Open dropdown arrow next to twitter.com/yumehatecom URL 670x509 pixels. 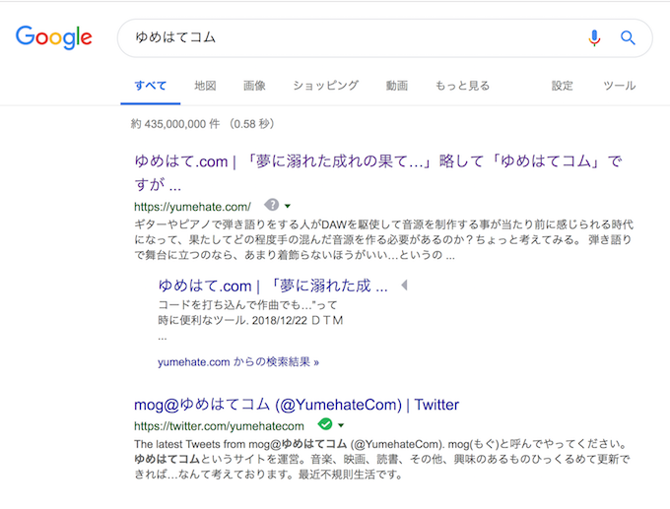pyautogui.click(x=341, y=425)
